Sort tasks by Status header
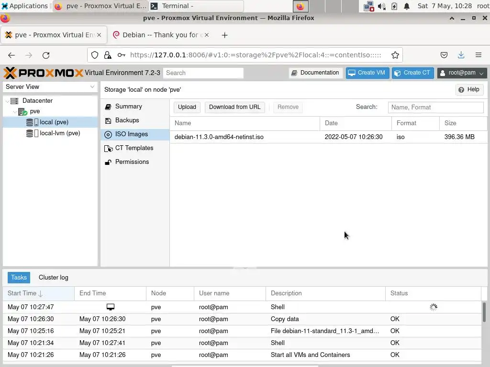This screenshot has height=367, width=490. pyautogui.click(x=433, y=293)
